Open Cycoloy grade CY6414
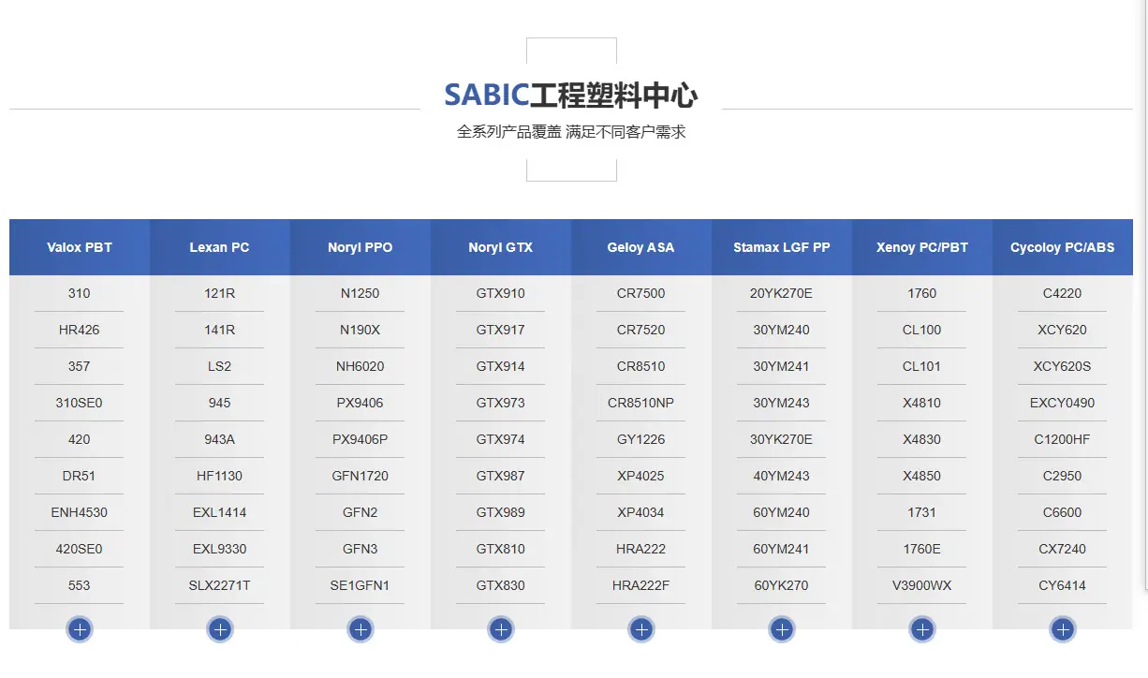The image size is (1148, 678). 1063,585
